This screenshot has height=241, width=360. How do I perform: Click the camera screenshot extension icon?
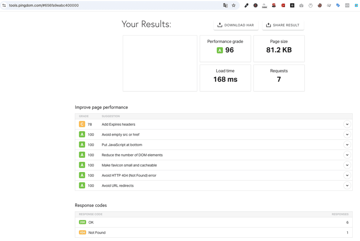301,5
